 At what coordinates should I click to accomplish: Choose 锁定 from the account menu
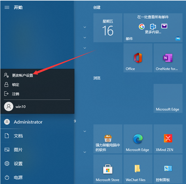pos(16,84)
